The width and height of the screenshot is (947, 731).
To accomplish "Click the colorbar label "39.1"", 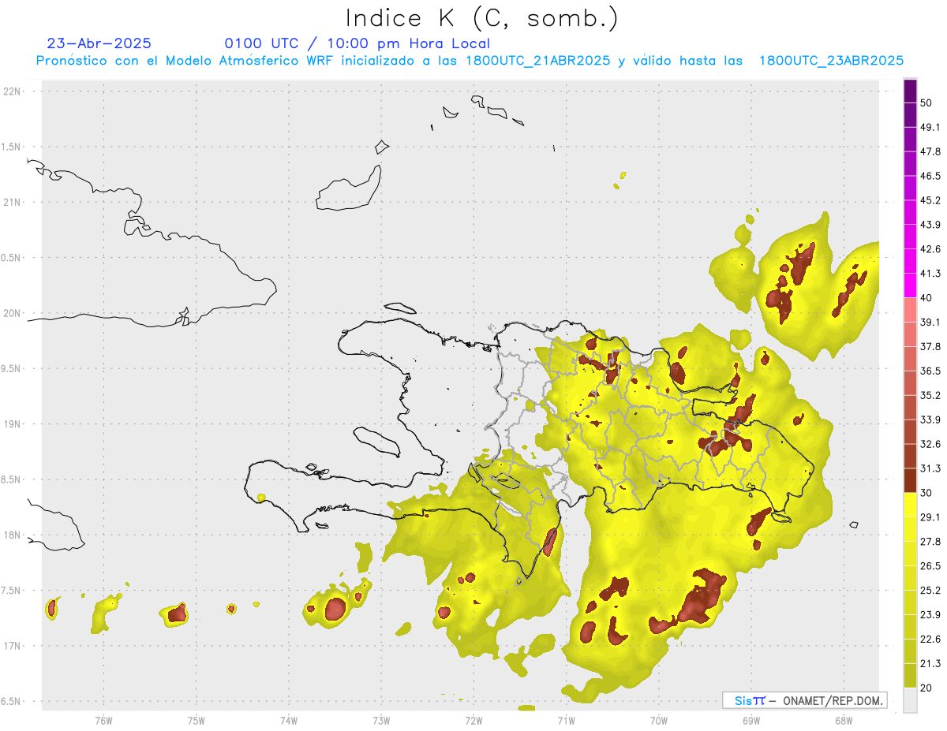I will click(930, 323).
